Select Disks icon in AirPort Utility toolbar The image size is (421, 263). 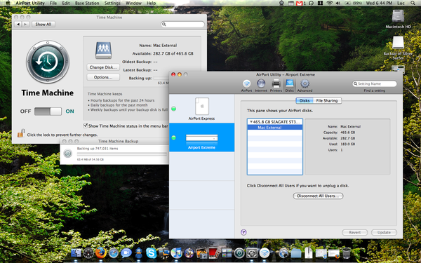(289, 86)
